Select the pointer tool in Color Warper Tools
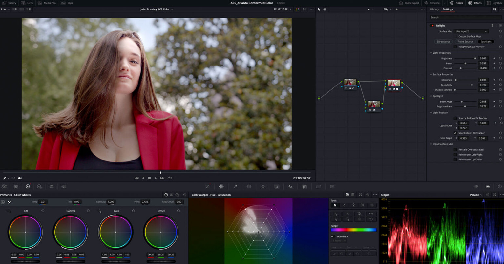Image resolution: width=504 pixels, height=264 pixels. 335,205
